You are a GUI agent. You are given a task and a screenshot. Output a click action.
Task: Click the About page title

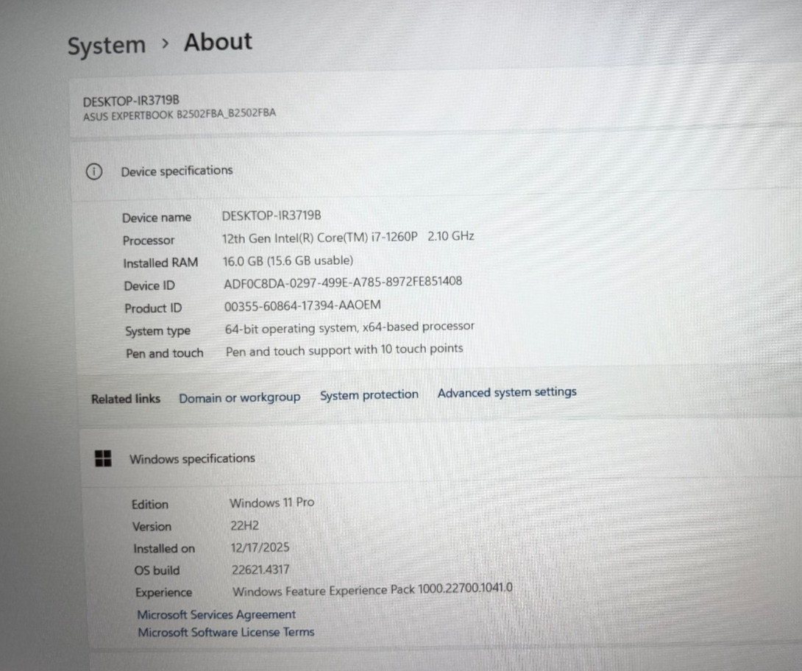[x=218, y=42]
